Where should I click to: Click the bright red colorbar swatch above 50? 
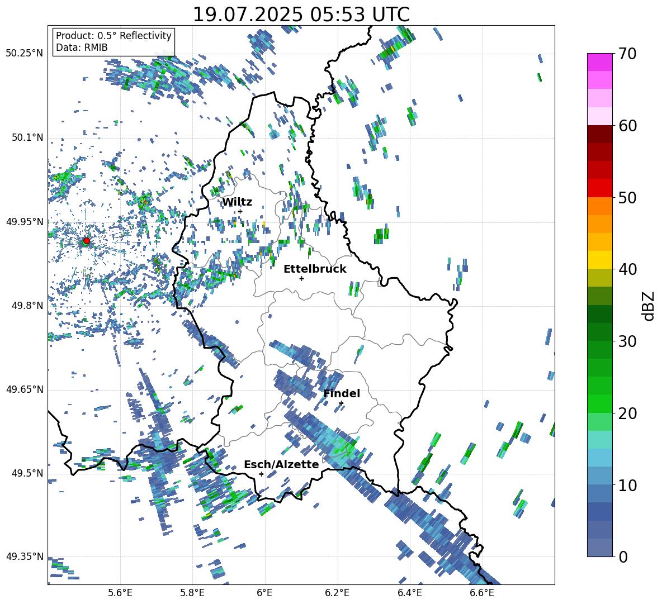pyautogui.click(x=599, y=188)
